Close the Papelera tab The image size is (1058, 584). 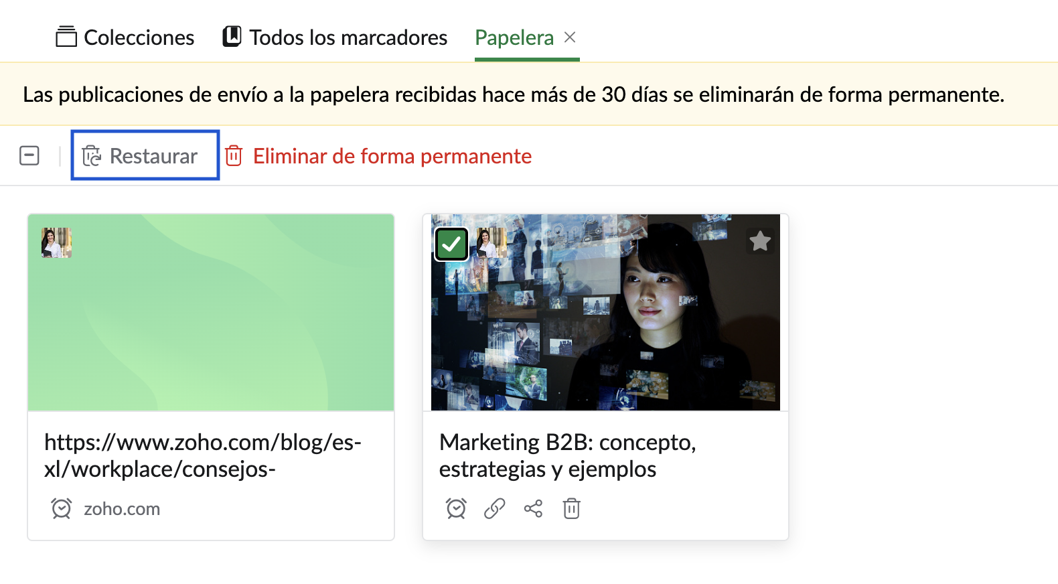tap(570, 38)
